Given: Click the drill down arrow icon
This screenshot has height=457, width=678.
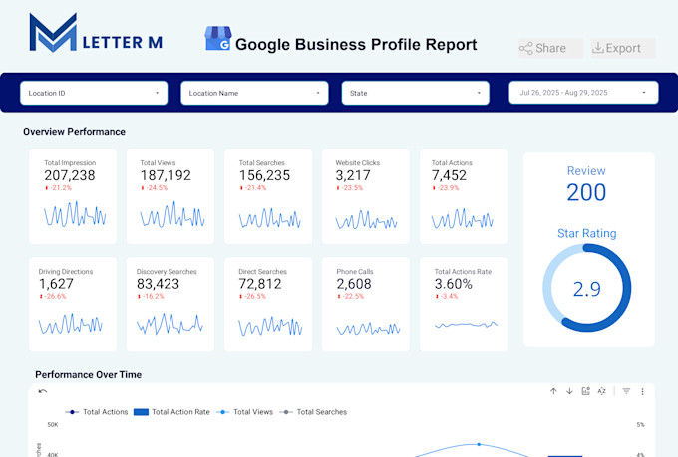Looking at the screenshot, I should (569, 391).
